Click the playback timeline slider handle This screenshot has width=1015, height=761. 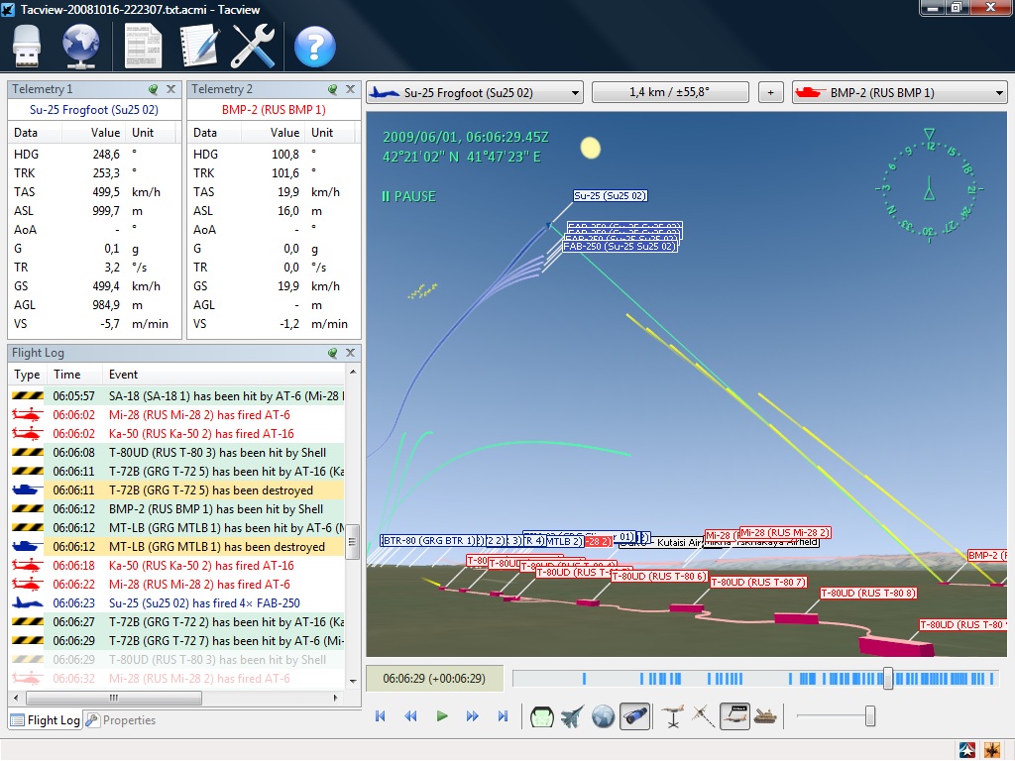coord(888,678)
